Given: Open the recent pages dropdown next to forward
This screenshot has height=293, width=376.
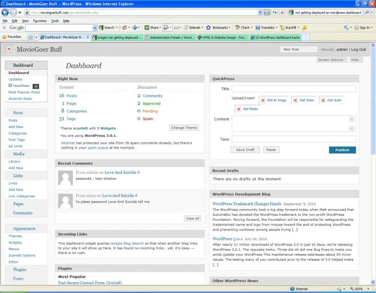Looking at the screenshot, I should [20, 13].
